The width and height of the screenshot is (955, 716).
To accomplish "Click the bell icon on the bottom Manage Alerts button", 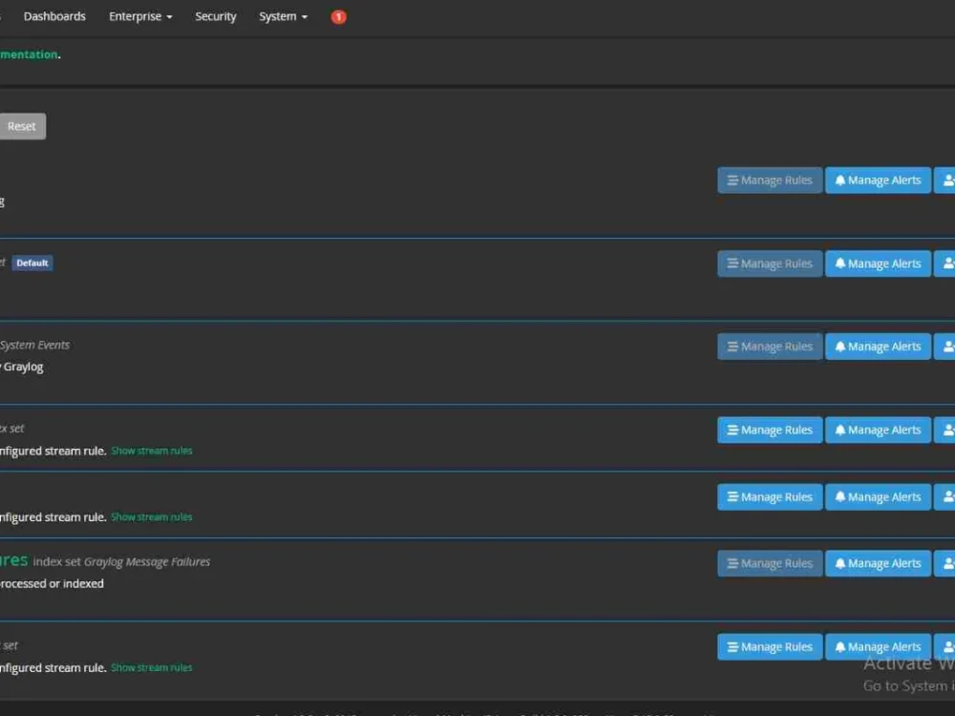I will coord(839,646).
